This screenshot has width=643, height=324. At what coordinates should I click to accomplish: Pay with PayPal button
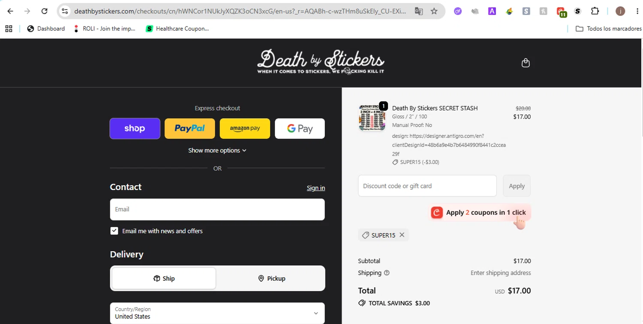coord(190,128)
